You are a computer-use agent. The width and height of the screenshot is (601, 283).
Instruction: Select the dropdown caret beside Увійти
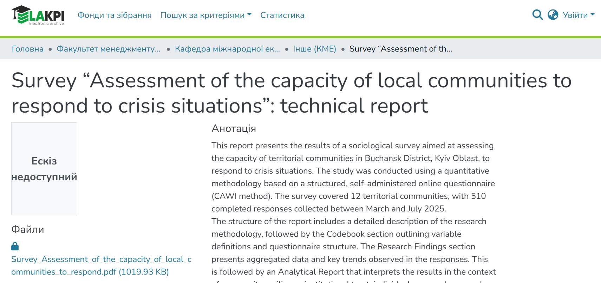click(593, 15)
